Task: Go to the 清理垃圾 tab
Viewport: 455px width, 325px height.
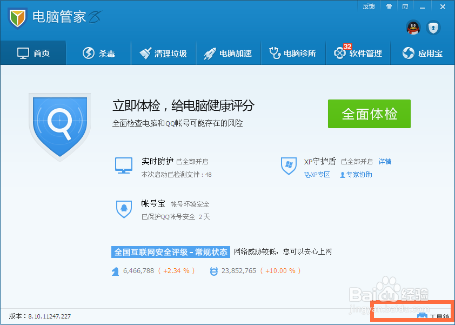Action: click(x=163, y=53)
